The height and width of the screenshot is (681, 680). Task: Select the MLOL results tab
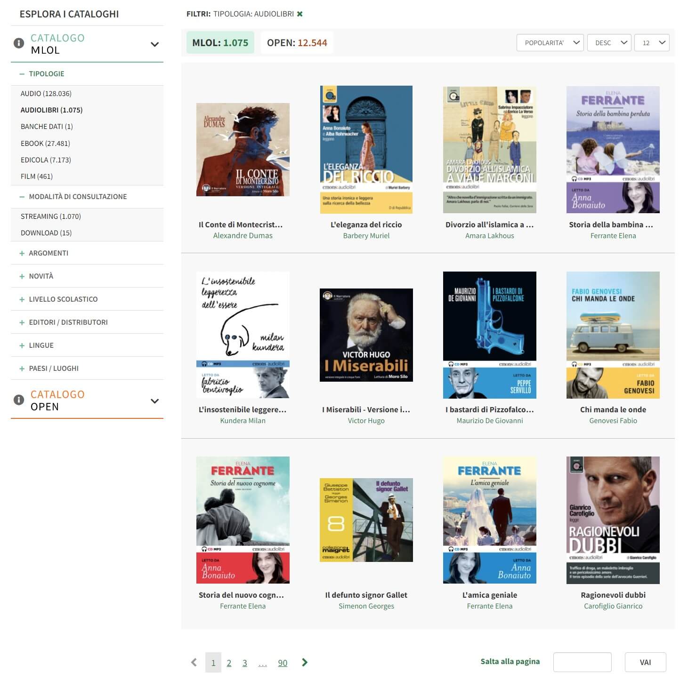(220, 43)
